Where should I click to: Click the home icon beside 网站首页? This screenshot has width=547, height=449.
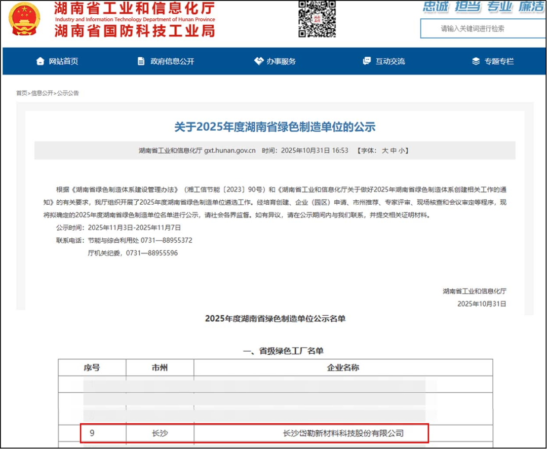40,61
